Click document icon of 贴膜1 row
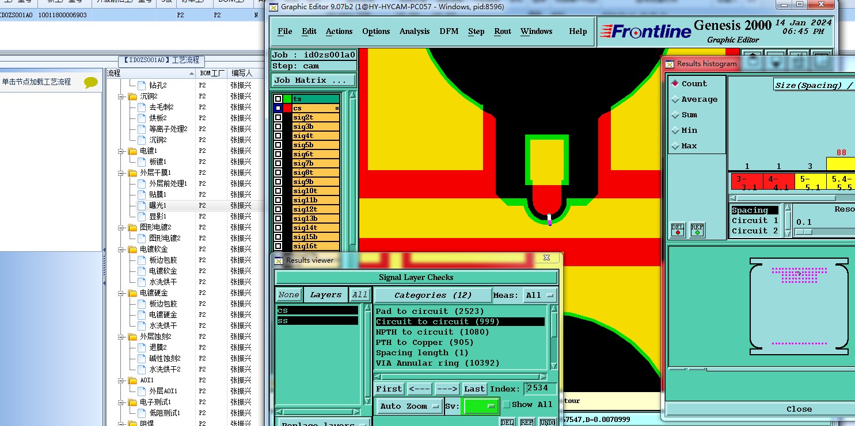Viewport: 855px width, 426px height. [142, 194]
